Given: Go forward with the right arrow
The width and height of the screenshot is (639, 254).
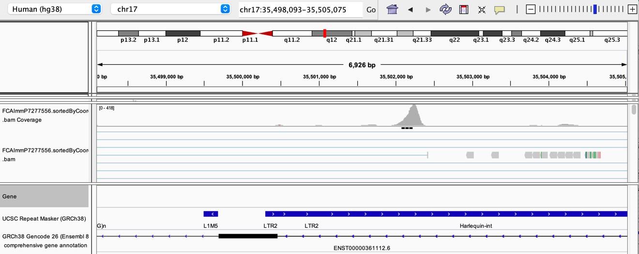Looking at the screenshot, I should [x=428, y=10].
